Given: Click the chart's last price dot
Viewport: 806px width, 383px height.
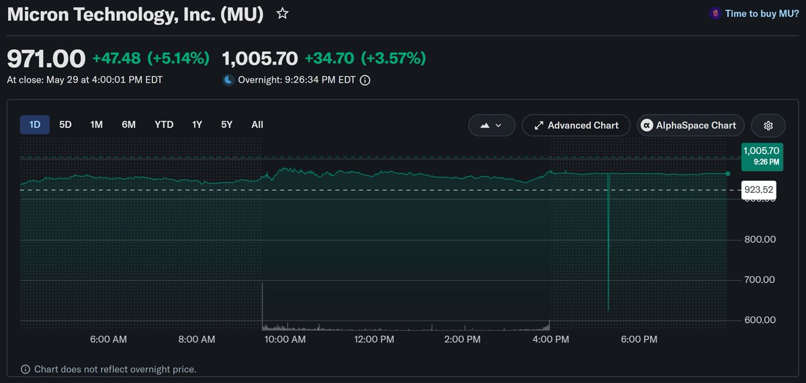Looking at the screenshot, I should pyautogui.click(x=728, y=173).
